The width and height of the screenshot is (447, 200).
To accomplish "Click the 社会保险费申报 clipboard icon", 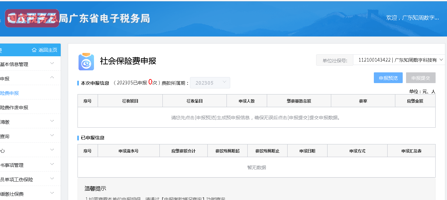I will coord(86,62).
